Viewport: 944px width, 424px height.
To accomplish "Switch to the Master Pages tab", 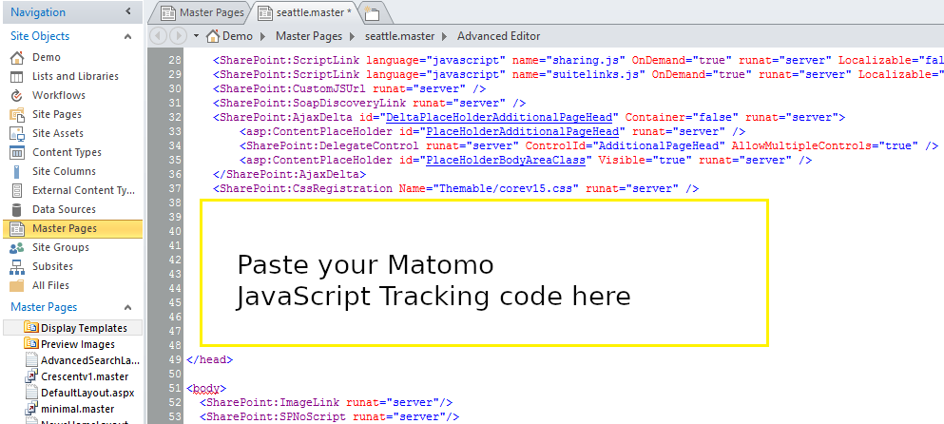I will (x=202, y=13).
